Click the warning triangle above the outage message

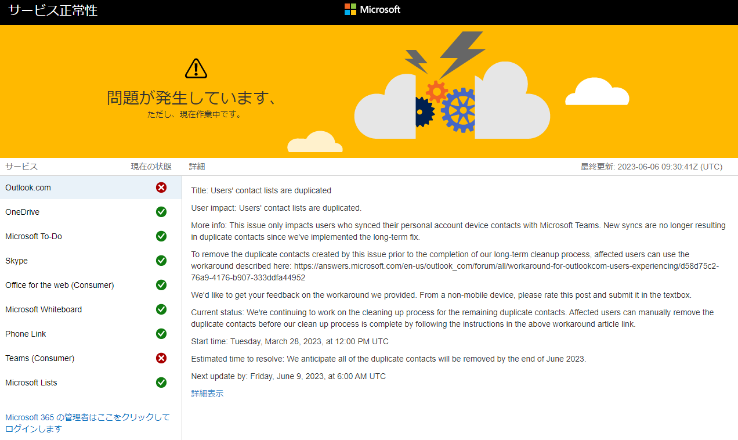point(196,67)
